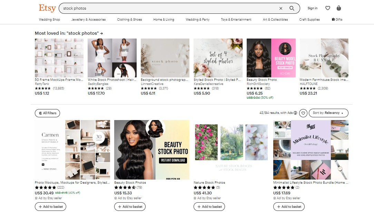
Task: Open Art & Collectibles category
Action: [275, 20]
